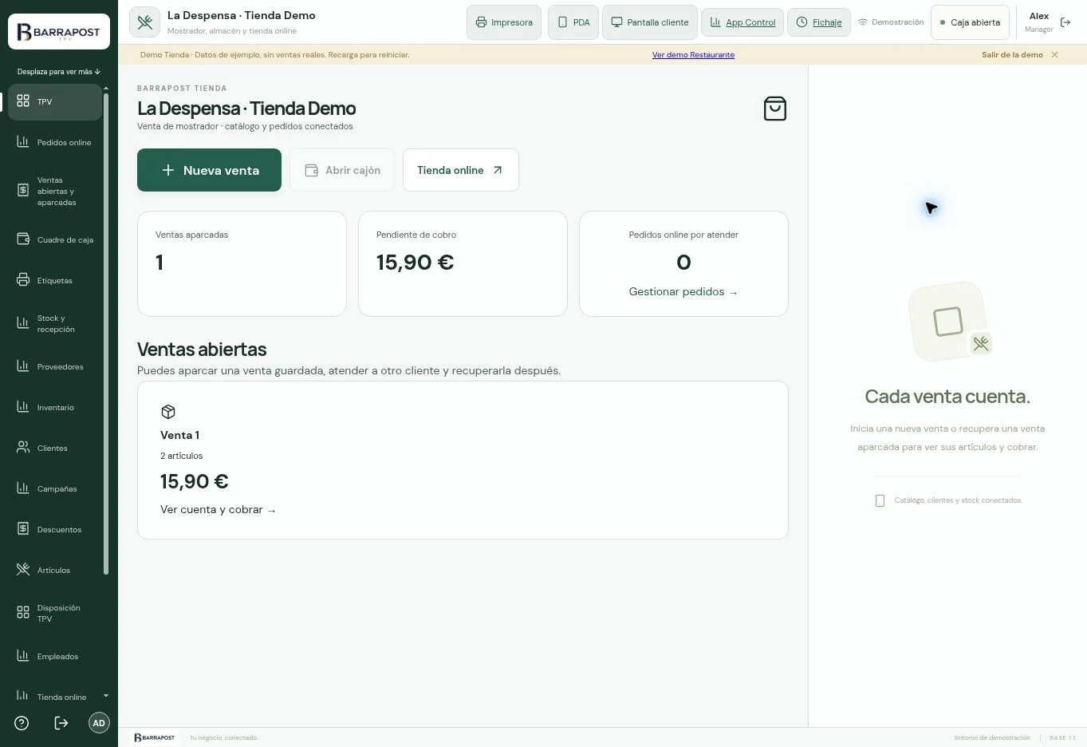Click the Caja abierta status button

click(x=970, y=22)
